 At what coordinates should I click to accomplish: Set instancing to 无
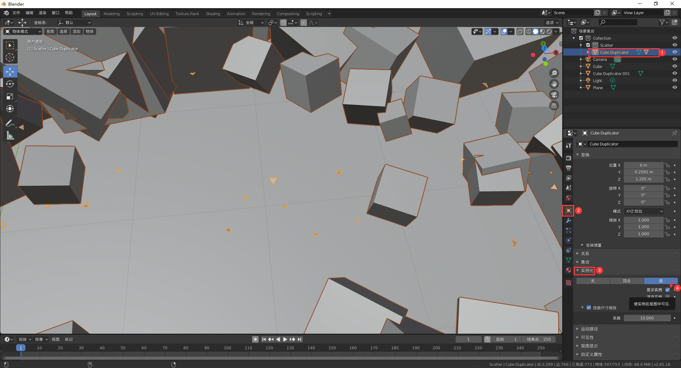coord(593,281)
